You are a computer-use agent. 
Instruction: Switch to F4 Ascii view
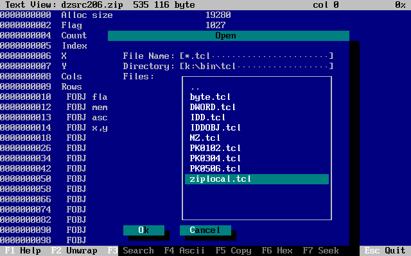click(184, 251)
